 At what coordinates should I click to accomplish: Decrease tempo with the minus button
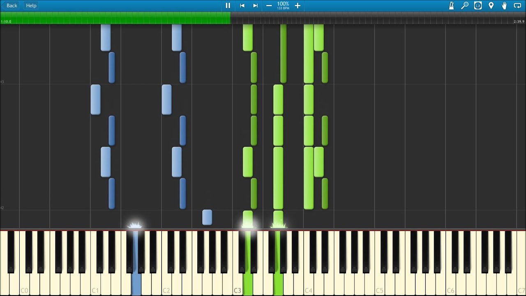[x=269, y=5]
